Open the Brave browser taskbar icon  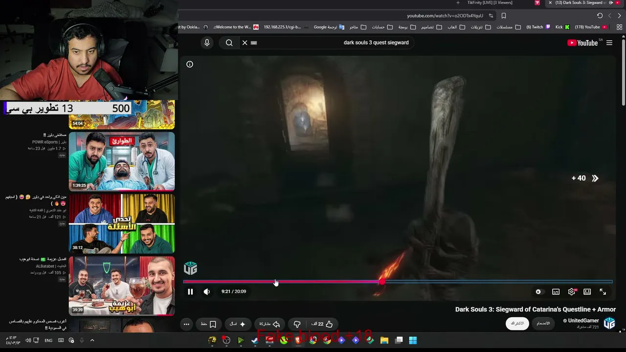[298, 340]
